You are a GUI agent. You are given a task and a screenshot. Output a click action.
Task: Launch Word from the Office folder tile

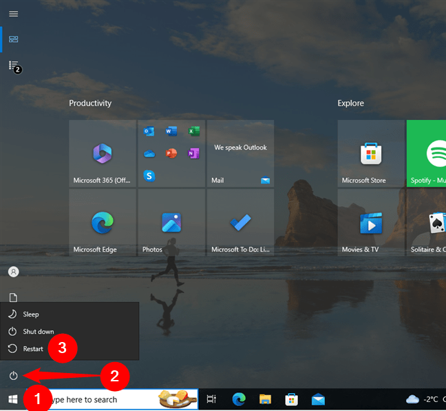(x=171, y=132)
